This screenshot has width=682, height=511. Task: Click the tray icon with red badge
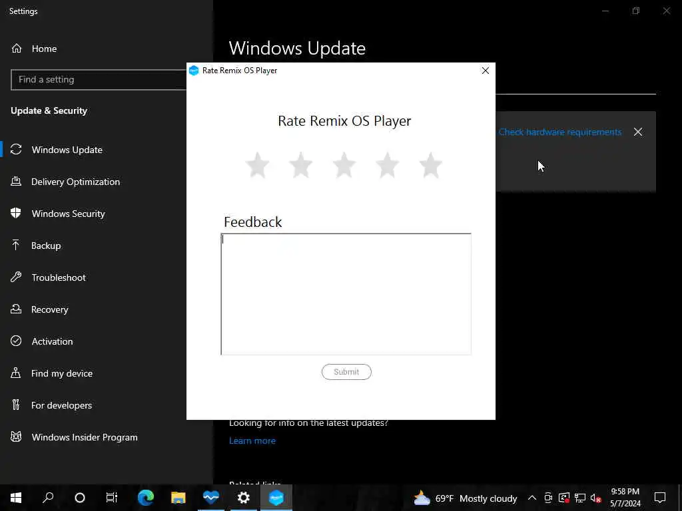point(564,498)
